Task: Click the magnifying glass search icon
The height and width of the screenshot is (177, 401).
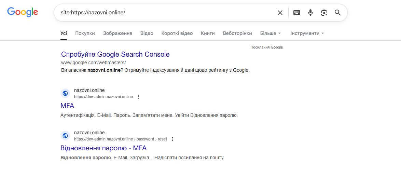Action: tap(338, 13)
